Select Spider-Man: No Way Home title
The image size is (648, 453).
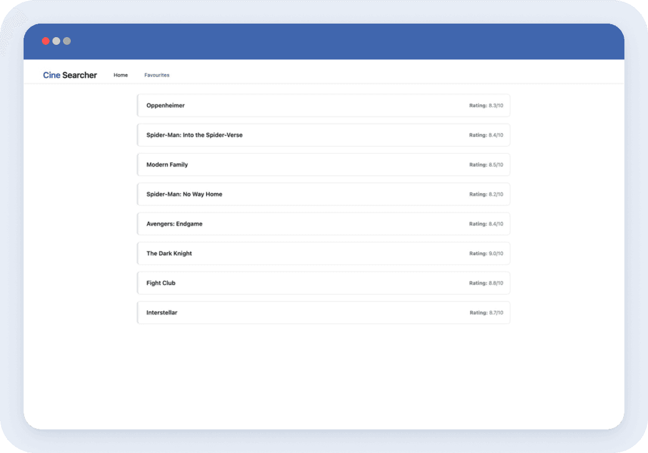(184, 194)
